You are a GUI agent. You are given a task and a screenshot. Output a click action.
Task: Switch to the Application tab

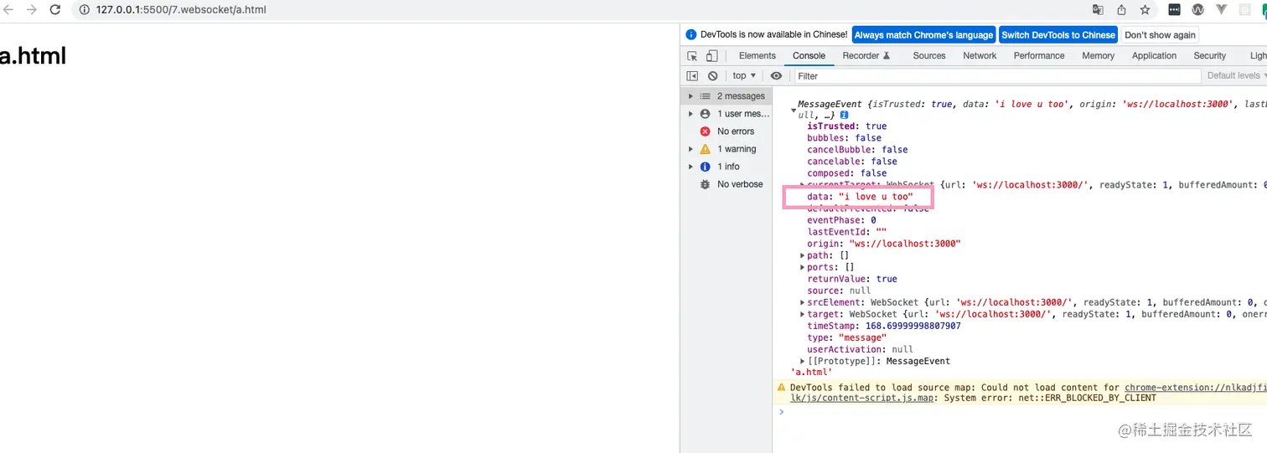[1154, 56]
